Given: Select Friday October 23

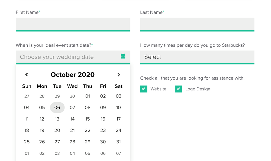Looking at the screenshot, I should 103,130.
